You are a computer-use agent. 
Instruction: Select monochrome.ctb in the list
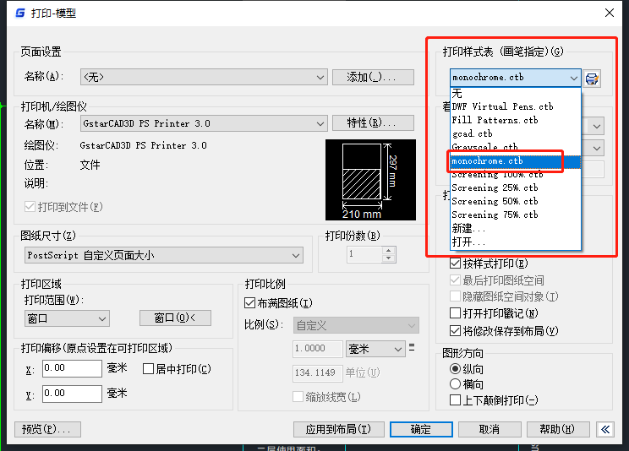pos(515,161)
